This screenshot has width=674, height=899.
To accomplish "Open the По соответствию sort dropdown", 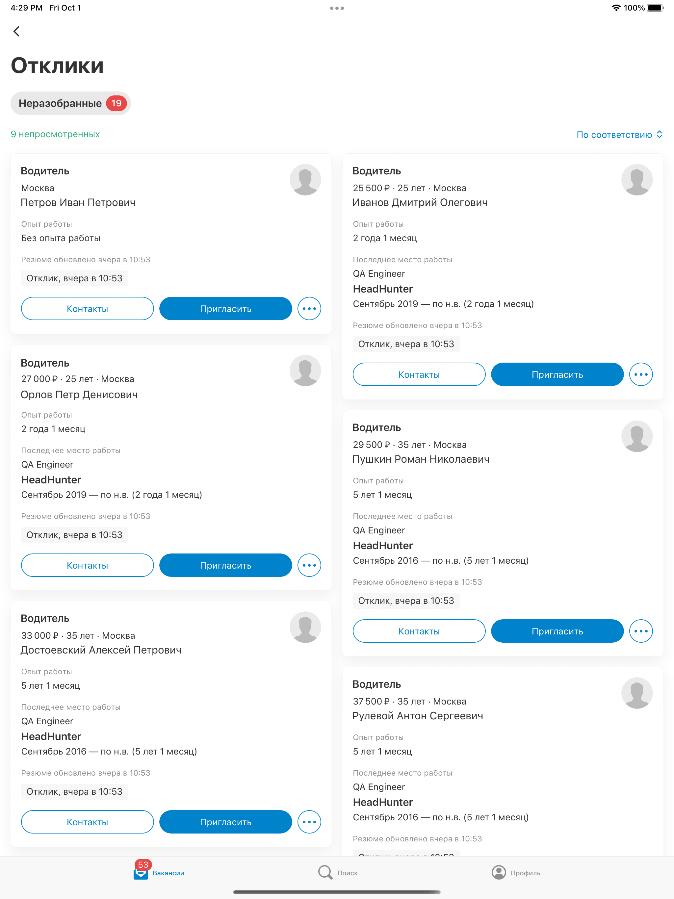I will pos(619,134).
